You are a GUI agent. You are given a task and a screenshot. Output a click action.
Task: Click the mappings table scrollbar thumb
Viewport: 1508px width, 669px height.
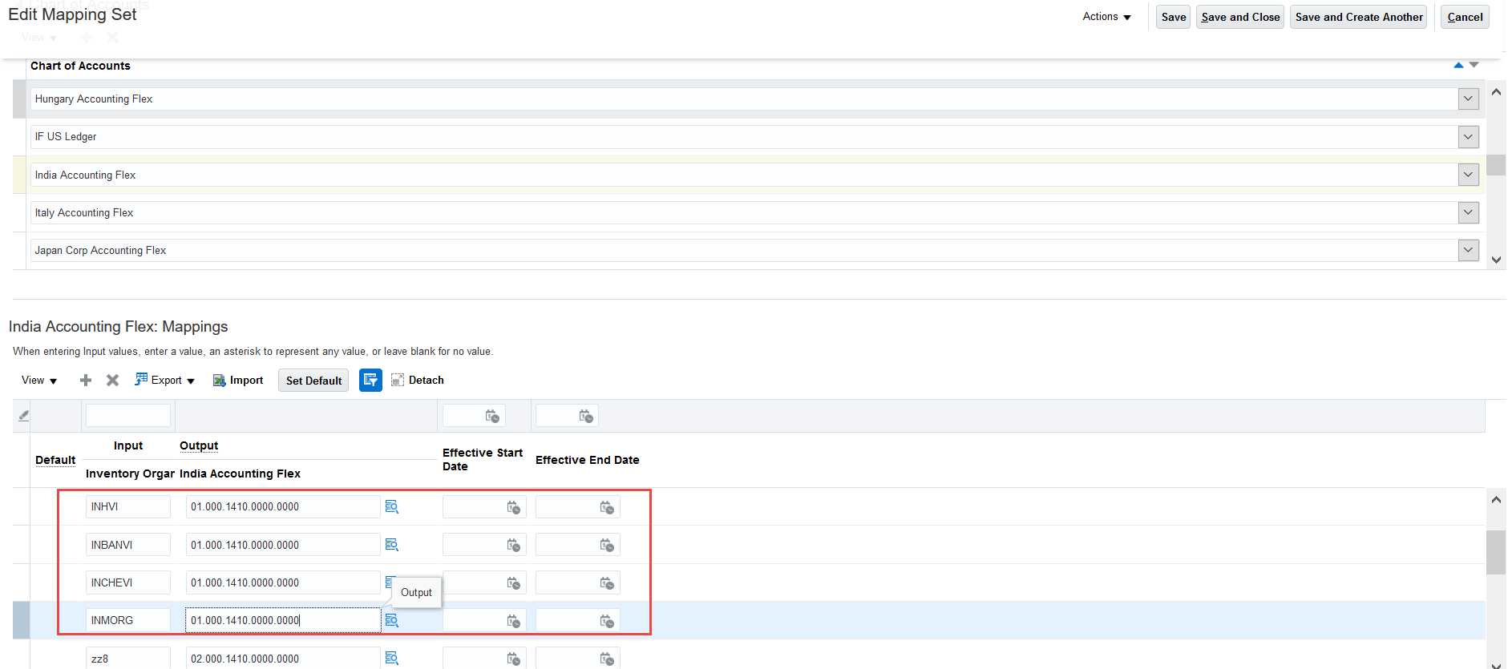[x=1496, y=552]
